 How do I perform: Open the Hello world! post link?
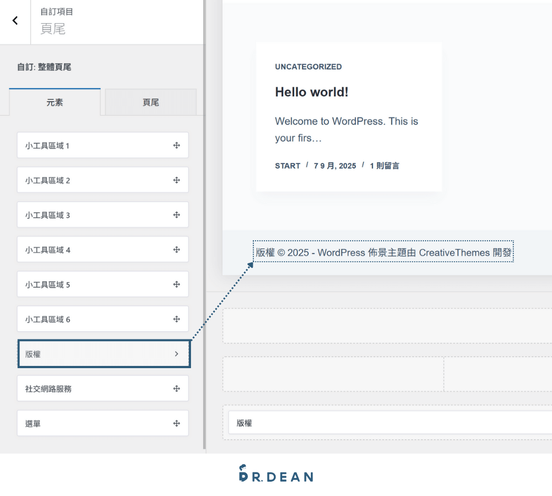(x=311, y=92)
